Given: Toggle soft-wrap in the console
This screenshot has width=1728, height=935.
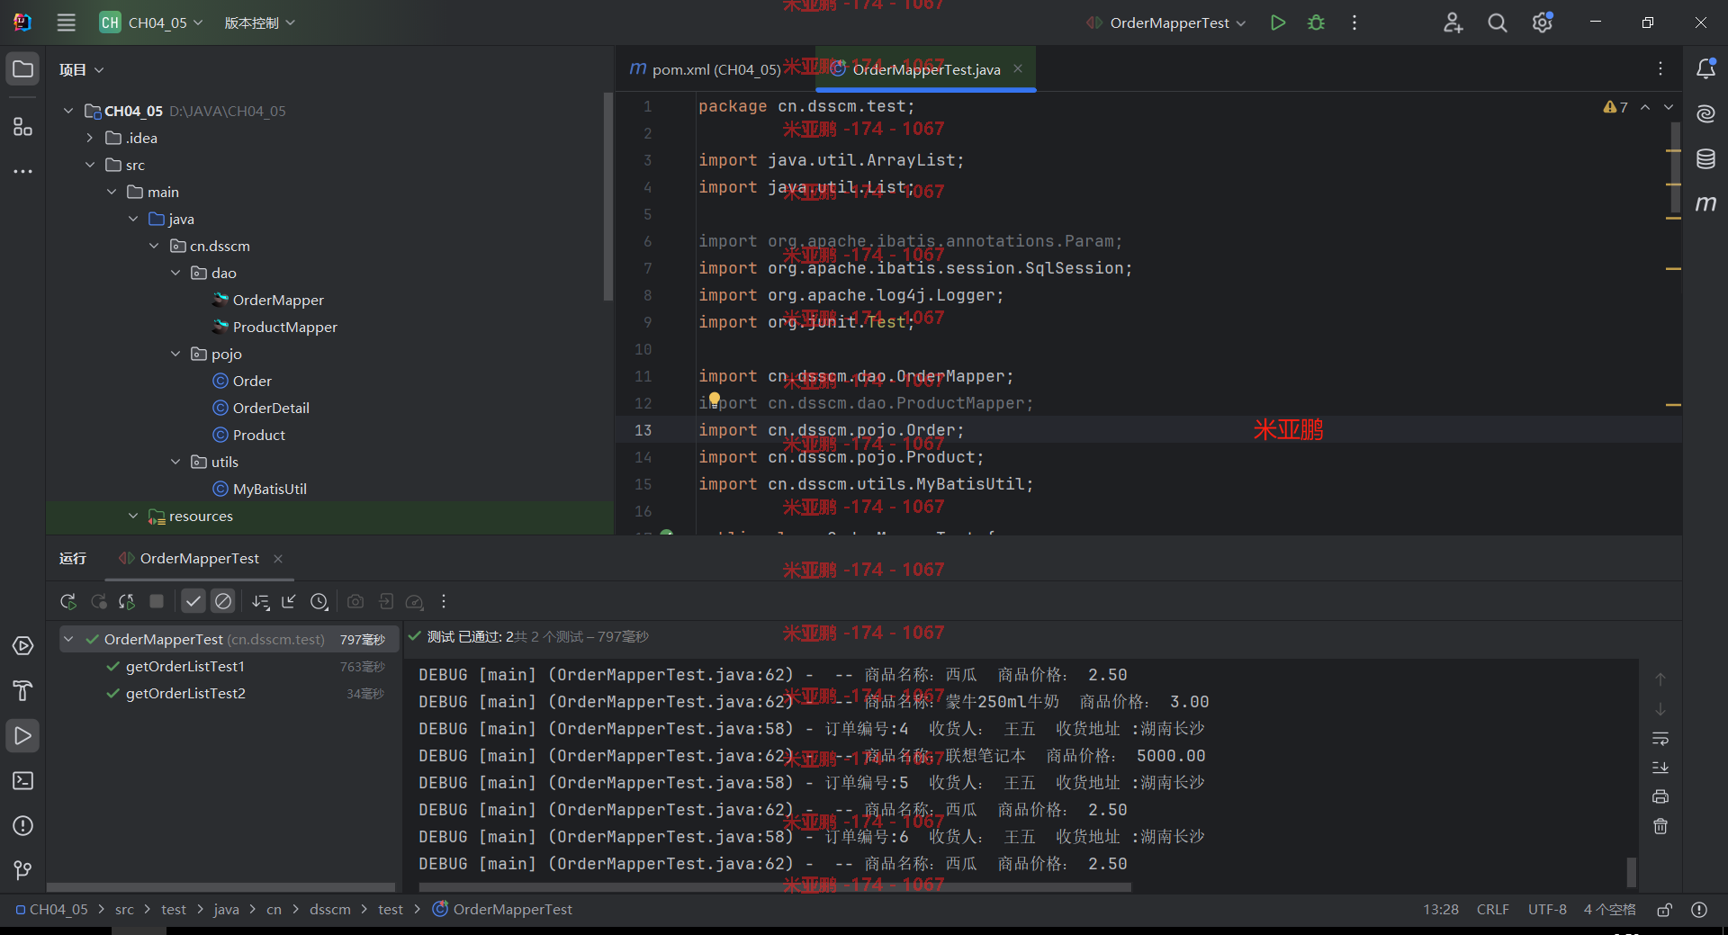Looking at the screenshot, I should [x=1660, y=739].
